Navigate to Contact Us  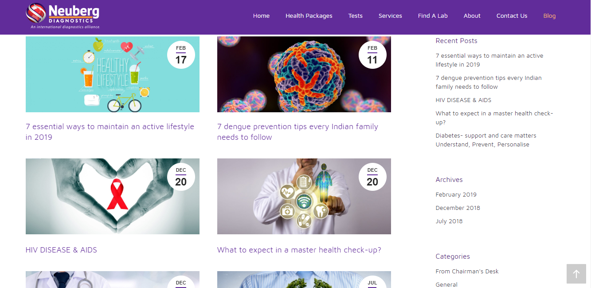click(x=512, y=16)
